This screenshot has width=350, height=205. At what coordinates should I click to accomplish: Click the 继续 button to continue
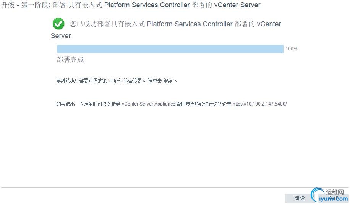pyautogui.click(x=300, y=198)
